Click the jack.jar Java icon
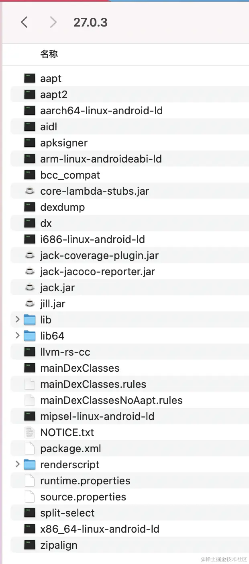249x564 pixels. pyautogui.click(x=30, y=288)
